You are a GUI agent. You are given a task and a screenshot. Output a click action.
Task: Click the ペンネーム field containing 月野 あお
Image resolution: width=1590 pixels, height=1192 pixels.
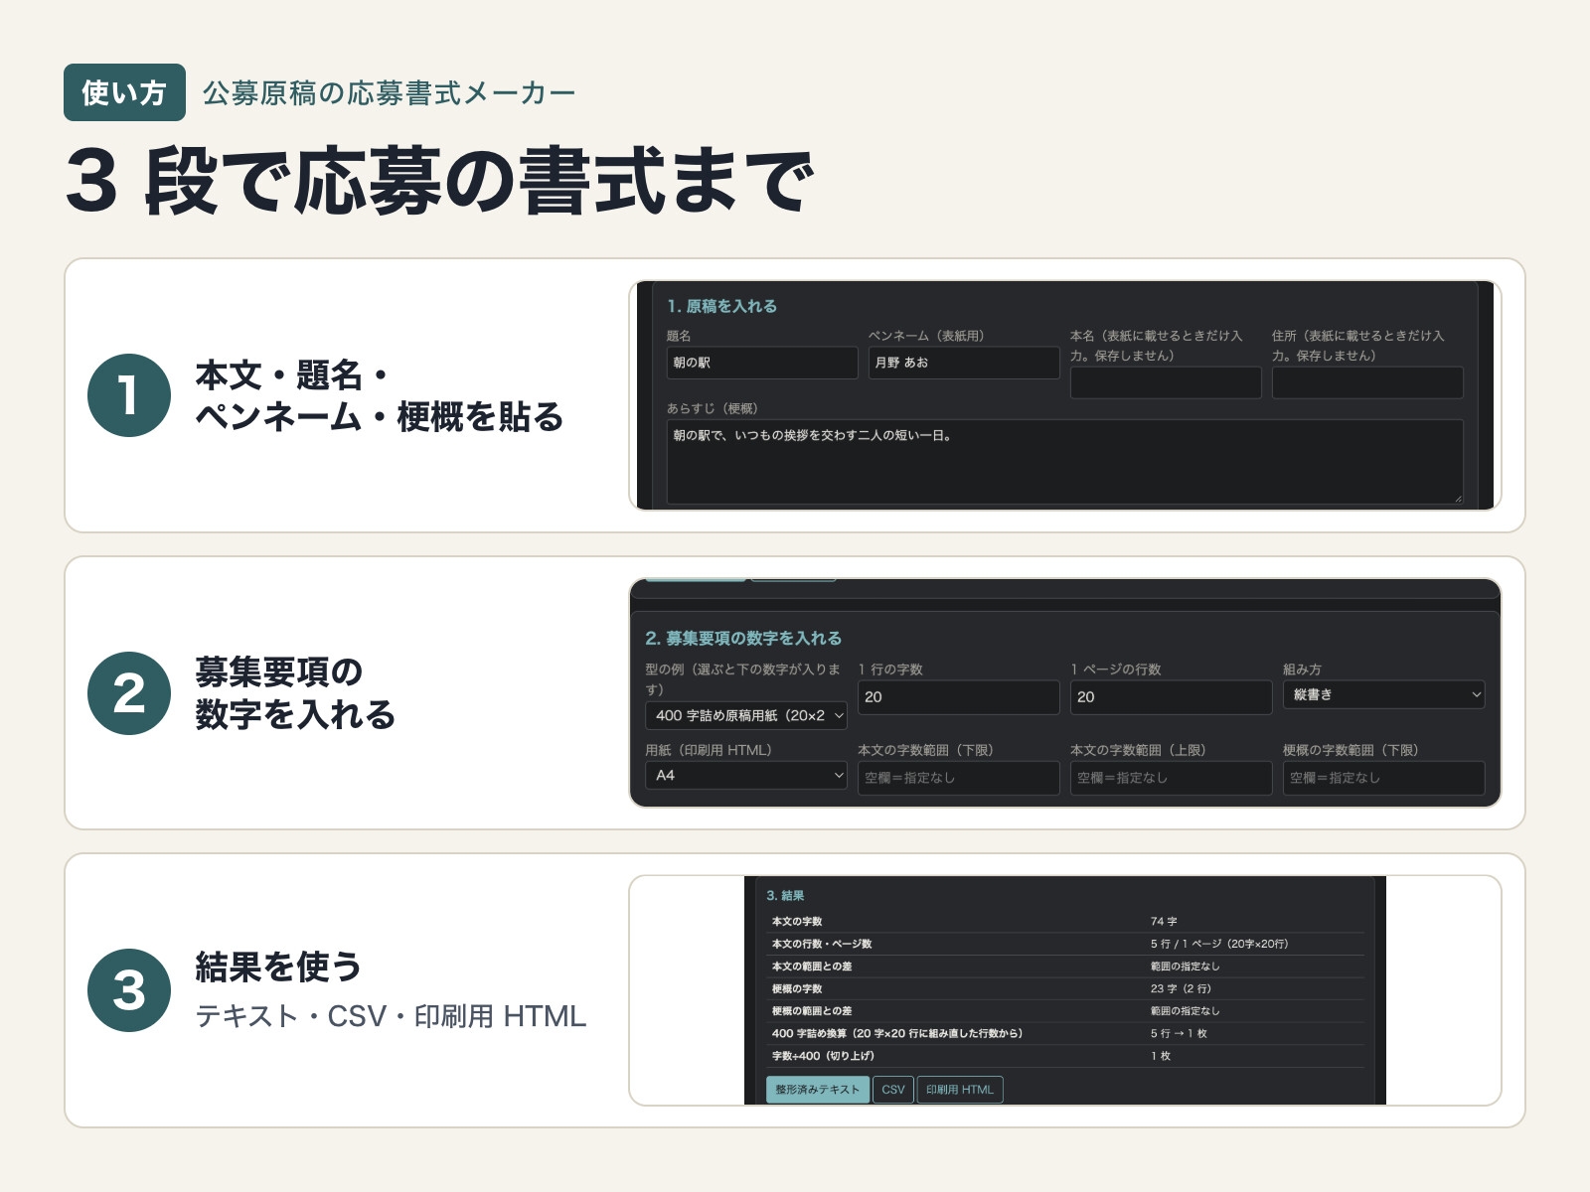964,363
